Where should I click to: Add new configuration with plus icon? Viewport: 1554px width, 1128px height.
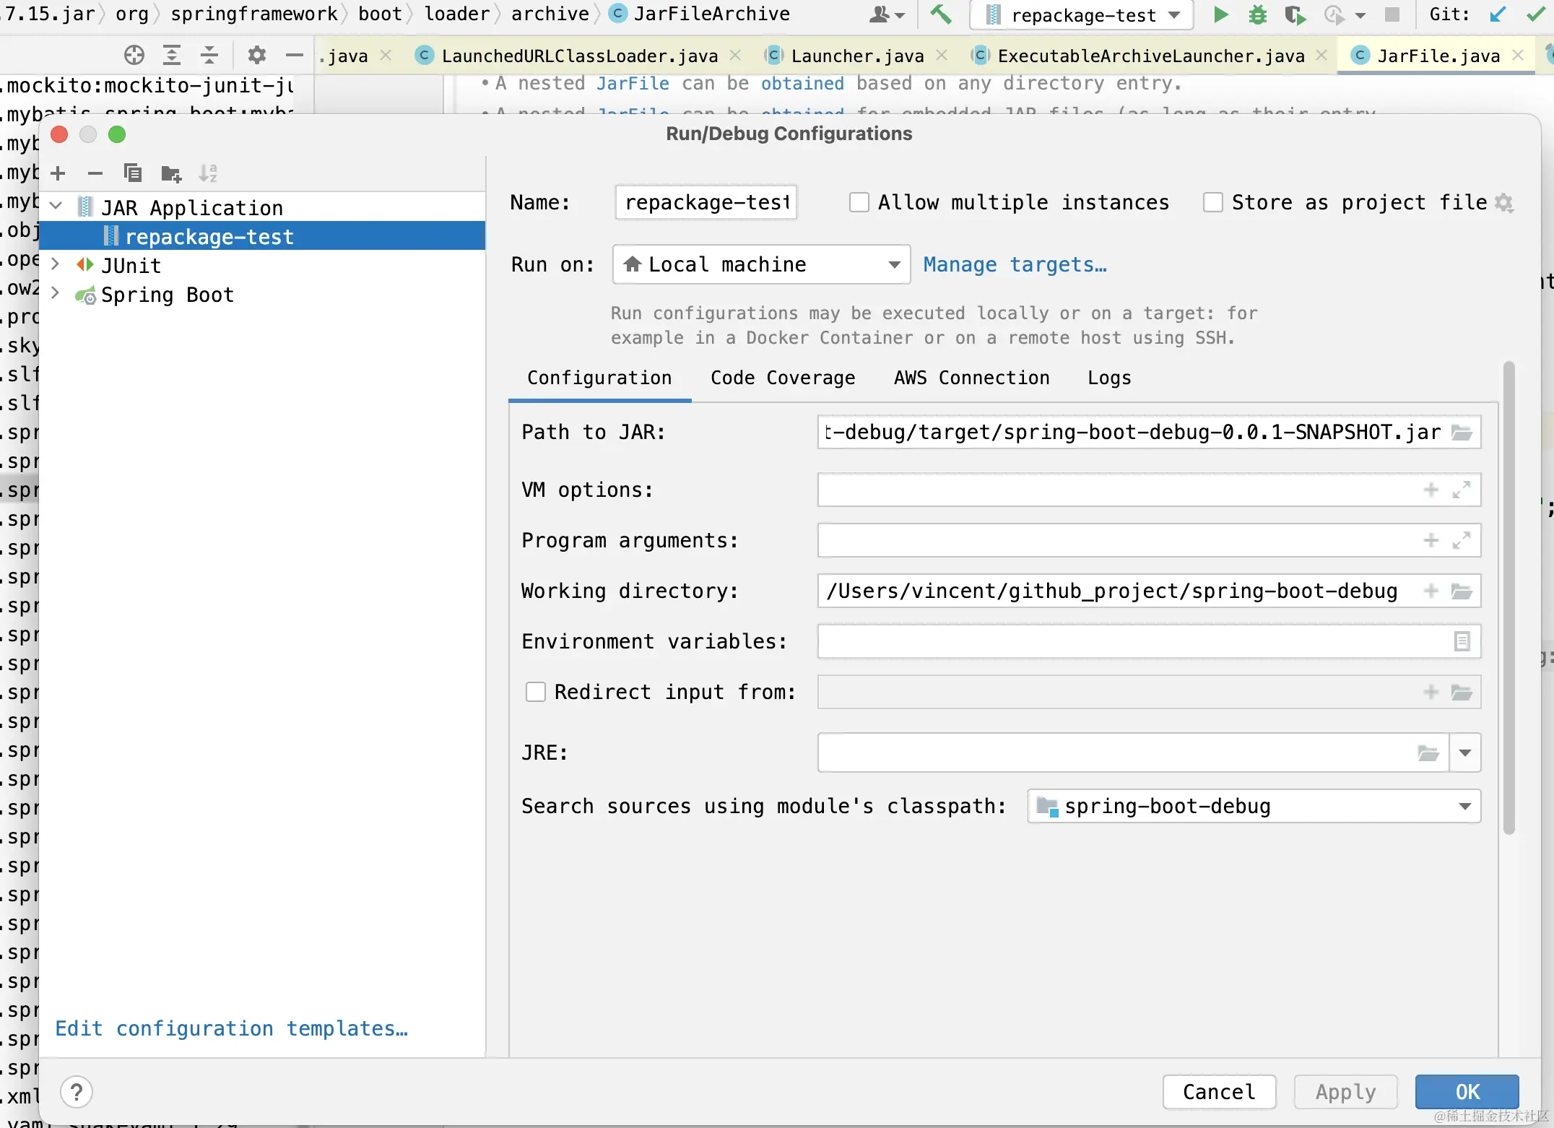pos(58,173)
